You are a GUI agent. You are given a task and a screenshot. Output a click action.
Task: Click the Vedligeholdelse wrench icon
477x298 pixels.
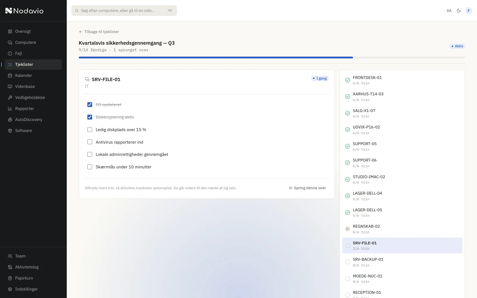click(x=10, y=97)
